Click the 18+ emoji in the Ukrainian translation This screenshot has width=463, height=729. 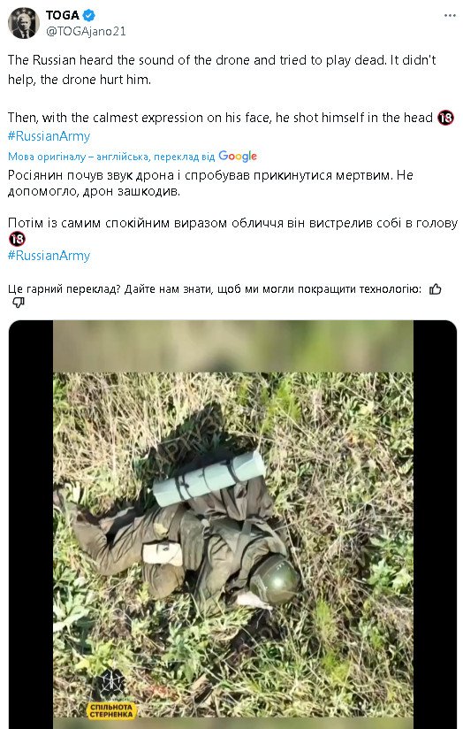pos(17,239)
